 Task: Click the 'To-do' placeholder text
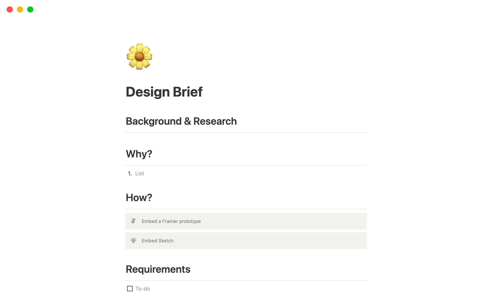tap(142, 289)
